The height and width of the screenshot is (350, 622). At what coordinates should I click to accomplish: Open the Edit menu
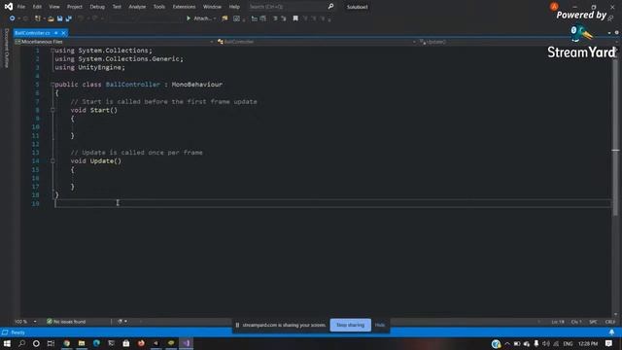[x=37, y=7]
